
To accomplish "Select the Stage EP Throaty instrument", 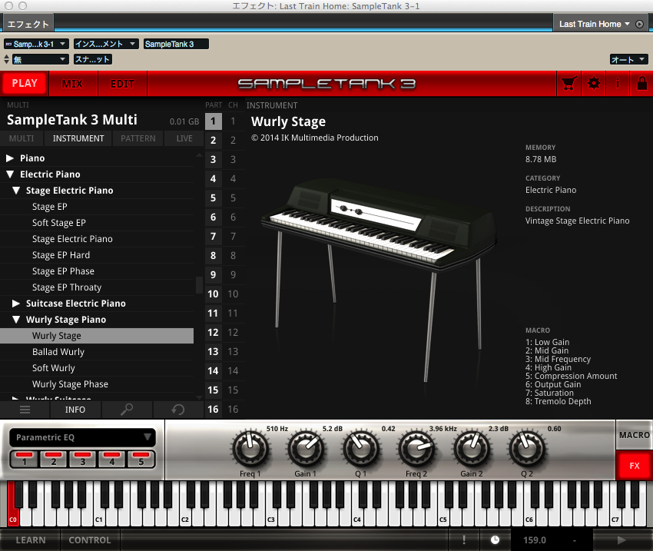I will coord(97,287).
